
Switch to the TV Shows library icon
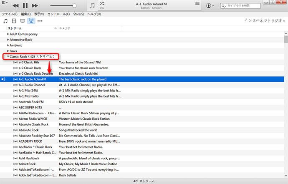(x=23, y=21)
